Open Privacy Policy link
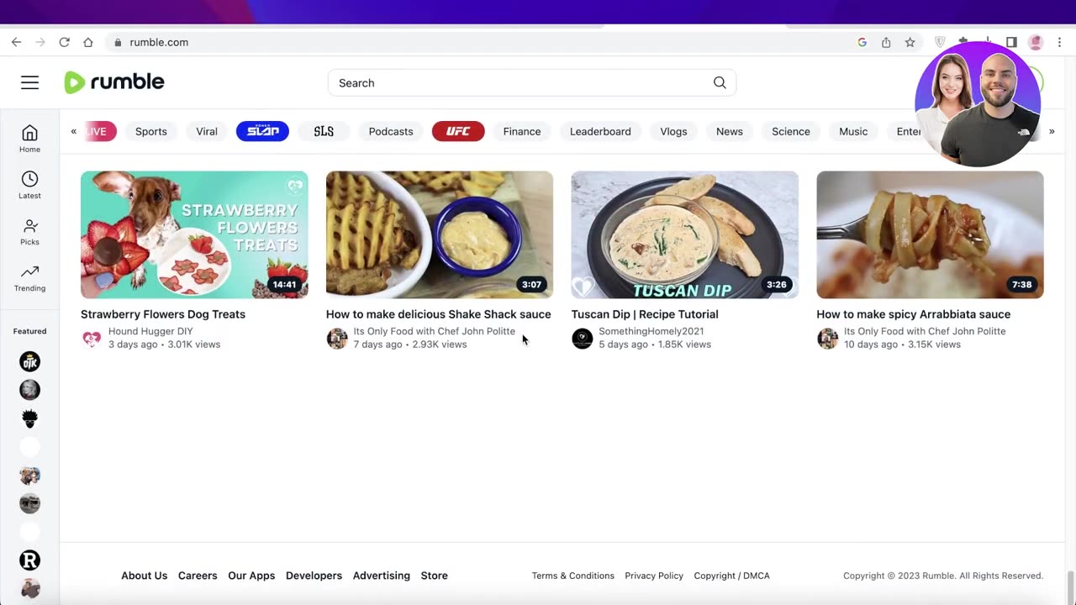Image resolution: width=1076 pixels, height=605 pixels. pos(654,576)
